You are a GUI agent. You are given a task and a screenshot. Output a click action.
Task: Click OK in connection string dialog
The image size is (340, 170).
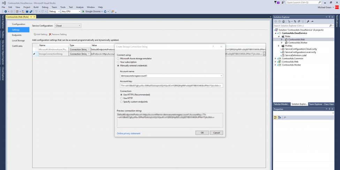coord(202,133)
